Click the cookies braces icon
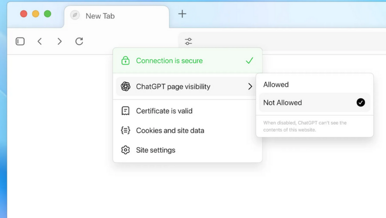Viewport: 386px width, 218px height. (x=126, y=131)
